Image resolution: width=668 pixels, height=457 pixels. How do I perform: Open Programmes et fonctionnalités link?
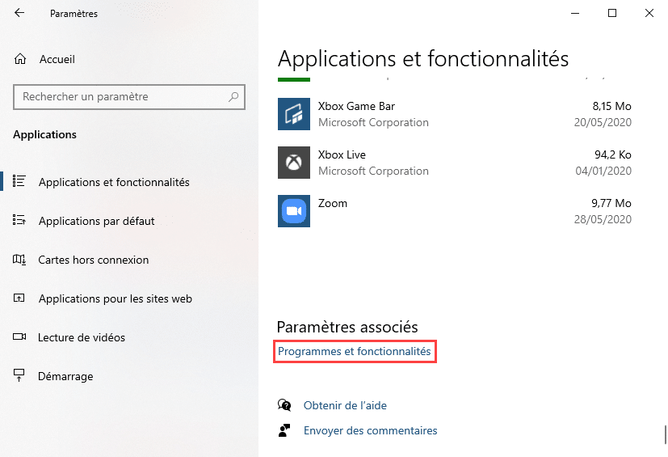[355, 352]
